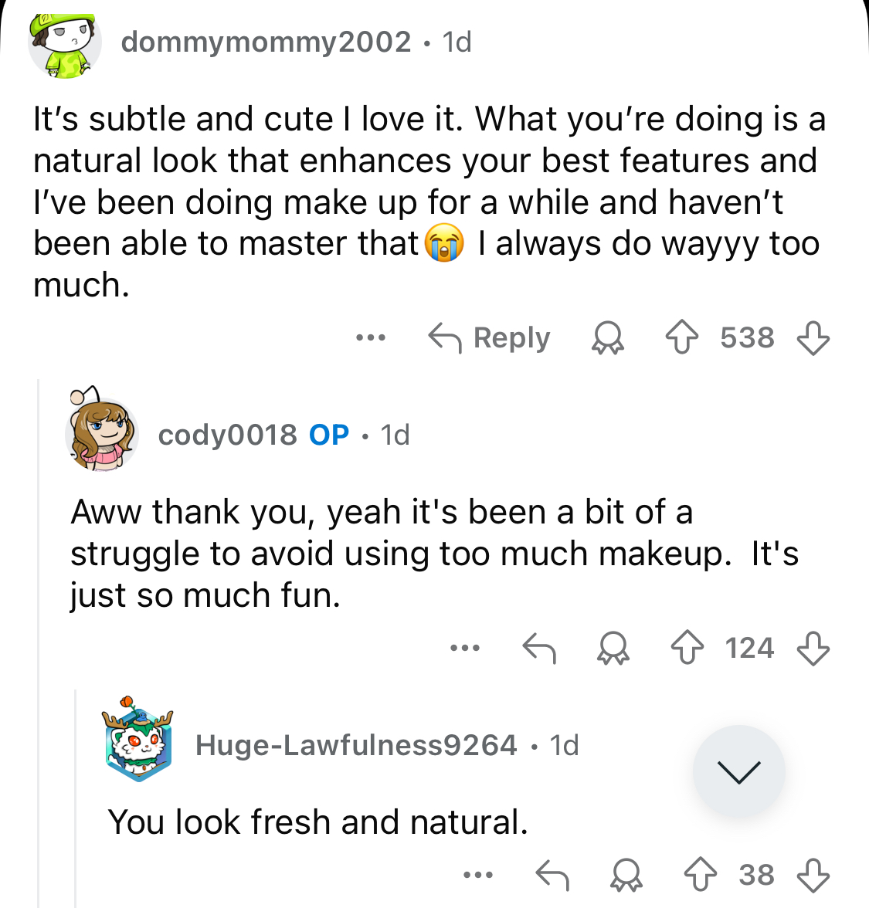Upvote cody0018's reply
Viewport: 869px width, 908px height.
[x=686, y=649]
